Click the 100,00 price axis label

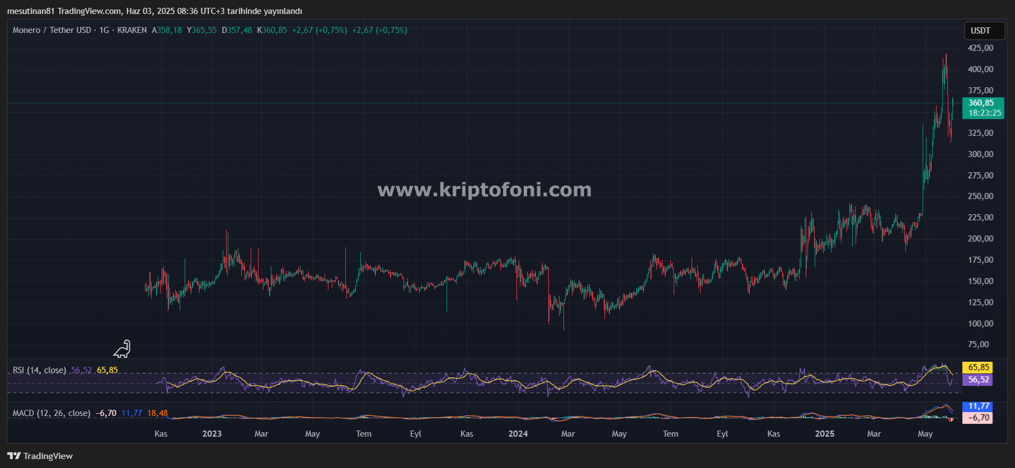pos(980,324)
